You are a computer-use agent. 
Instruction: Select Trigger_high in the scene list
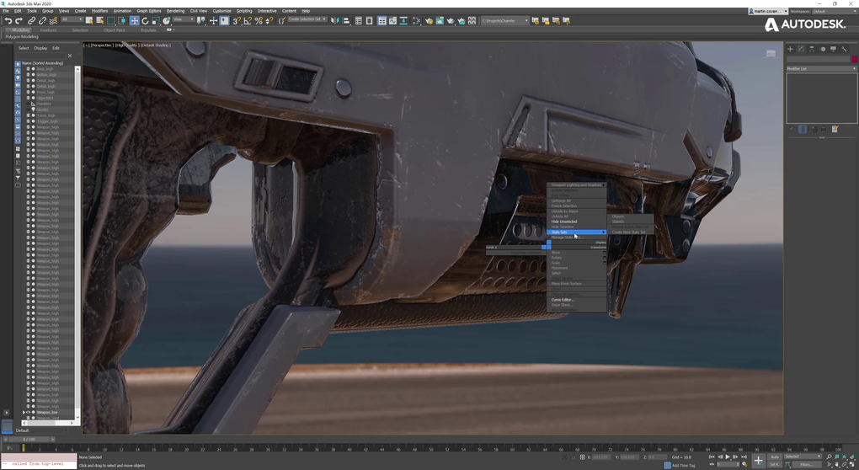click(46, 121)
